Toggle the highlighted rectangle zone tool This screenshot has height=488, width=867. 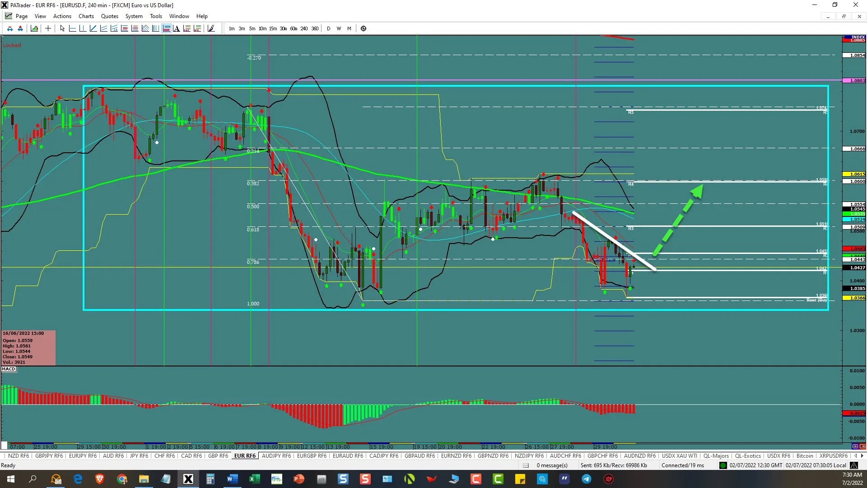click(166, 28)
